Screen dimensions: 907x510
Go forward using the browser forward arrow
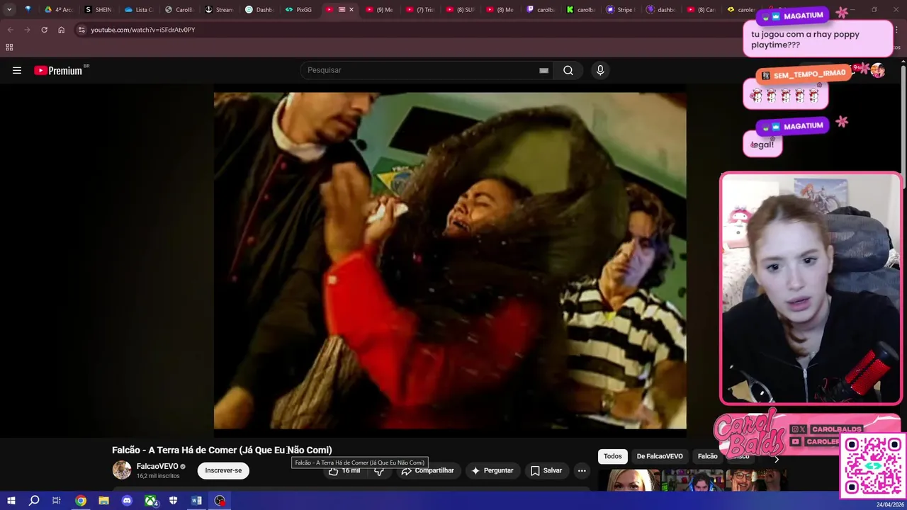pos(27,30)
